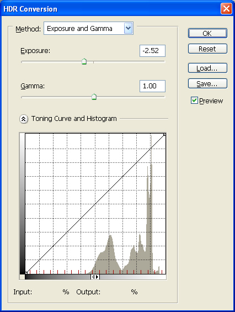Open the Method dropdown arrow

point(128,28)
